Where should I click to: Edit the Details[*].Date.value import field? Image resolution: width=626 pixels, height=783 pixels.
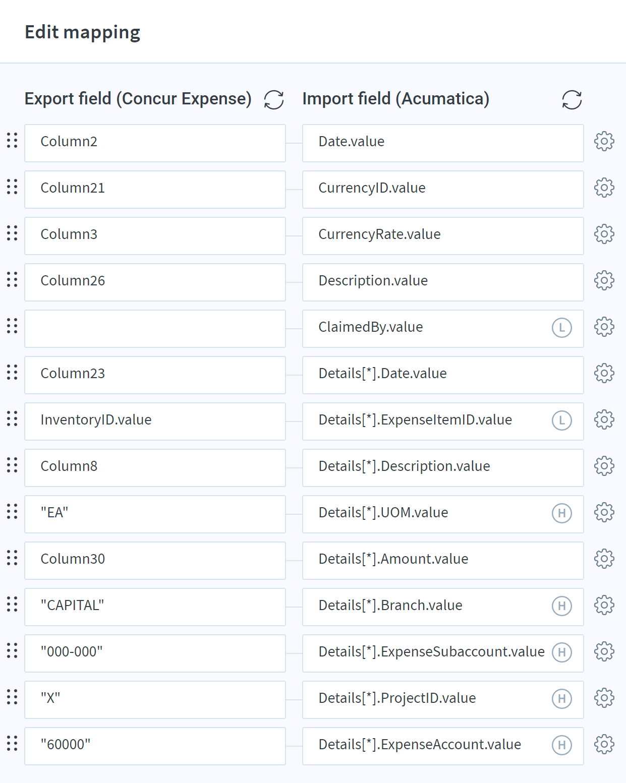(443, 375)
